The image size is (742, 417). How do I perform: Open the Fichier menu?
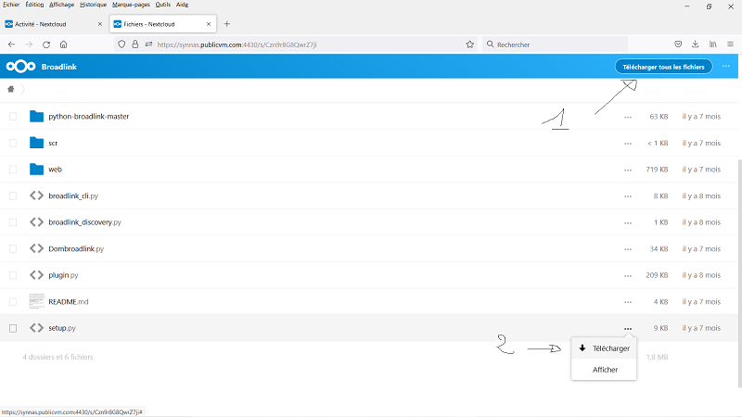tap(11, 5)
